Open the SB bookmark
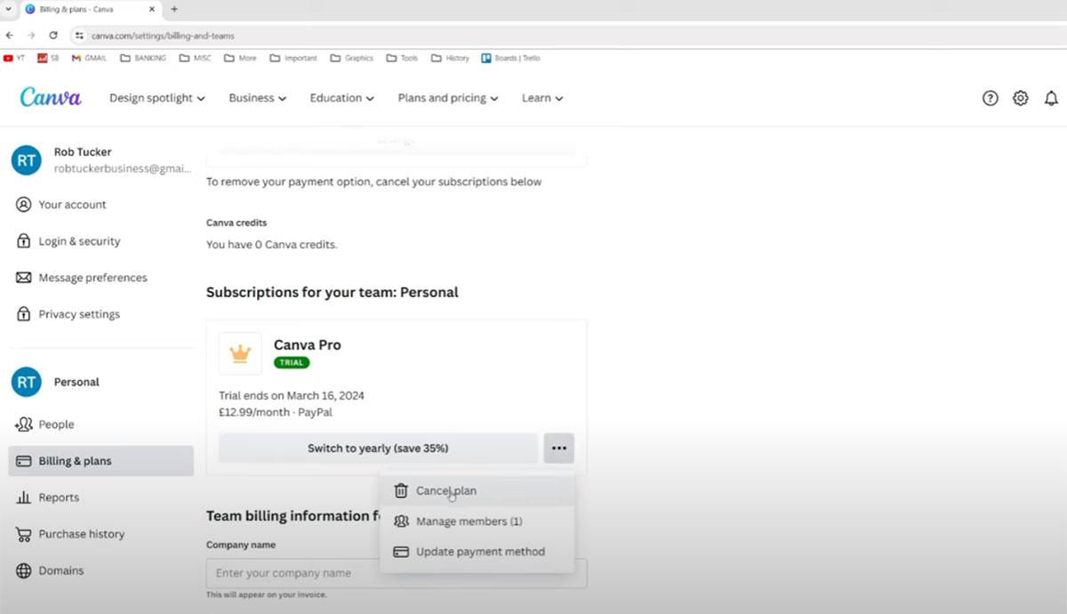 click(48, 58)
